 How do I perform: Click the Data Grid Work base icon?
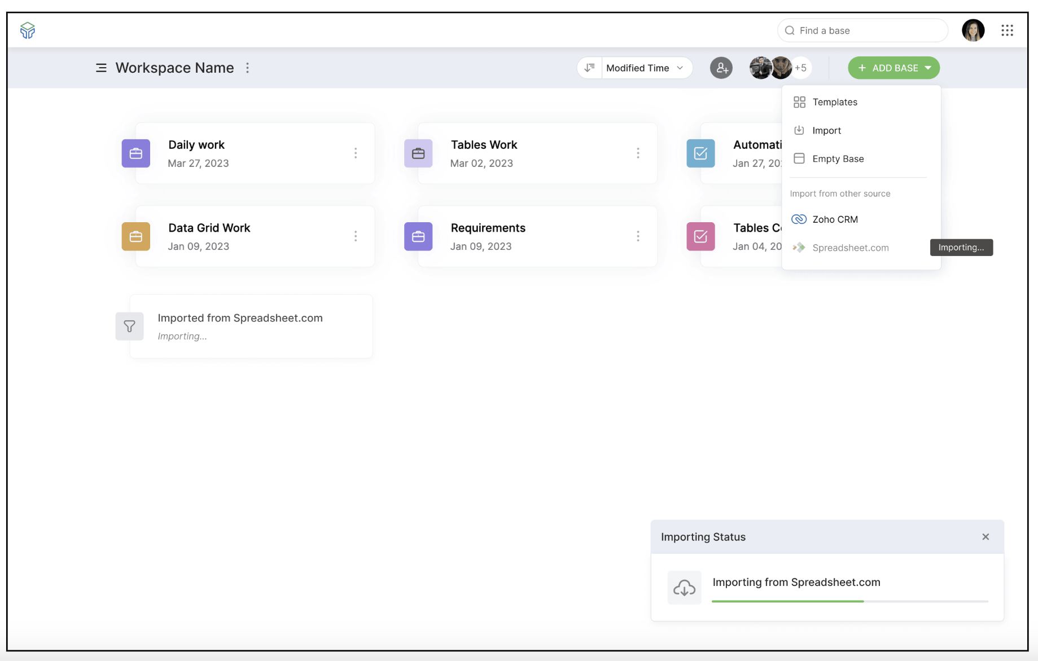click(x=136, y=236)
